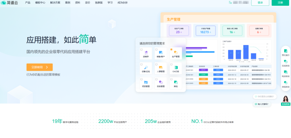Tick the 设备/巡检 checkbox

click(142, 64)
